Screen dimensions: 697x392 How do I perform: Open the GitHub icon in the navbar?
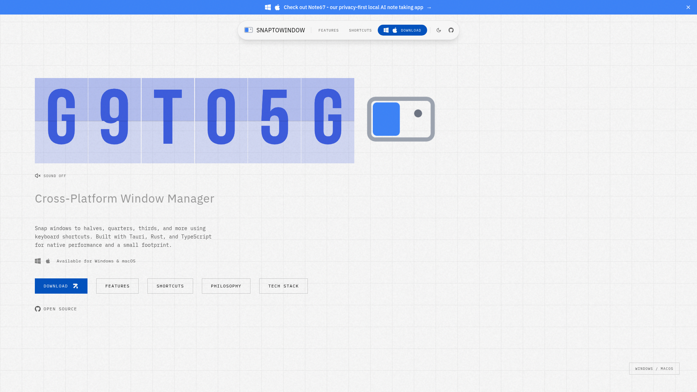(x=451, y=30)
